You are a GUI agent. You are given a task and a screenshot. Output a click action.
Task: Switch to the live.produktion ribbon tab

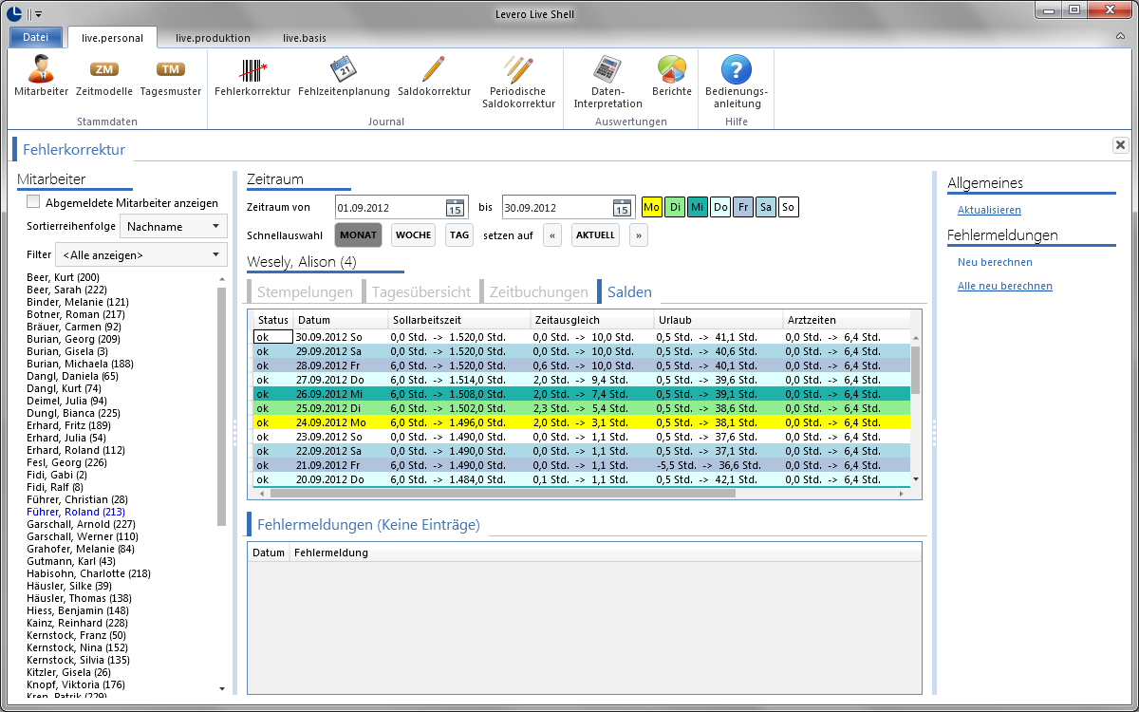[x=213, y=38]
